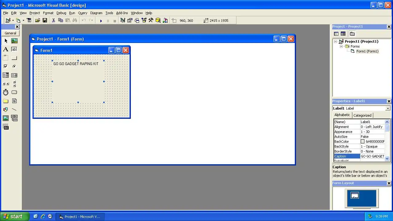This screenshot has width=393, height=221.
Task: Click the Add Form toolbar icon
Action: click(18, 21)
